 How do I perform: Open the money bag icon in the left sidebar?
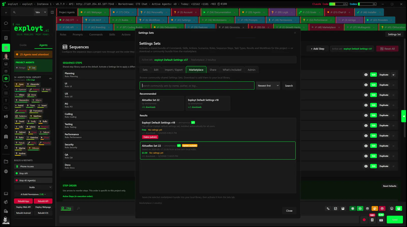pos(6,127)
